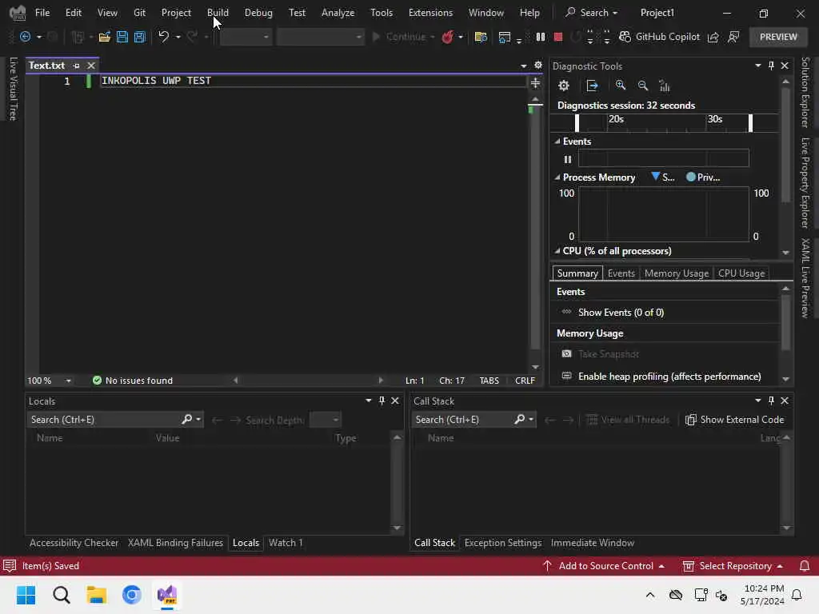Expand Locals search options dropdown

click(x=198, y=419)
